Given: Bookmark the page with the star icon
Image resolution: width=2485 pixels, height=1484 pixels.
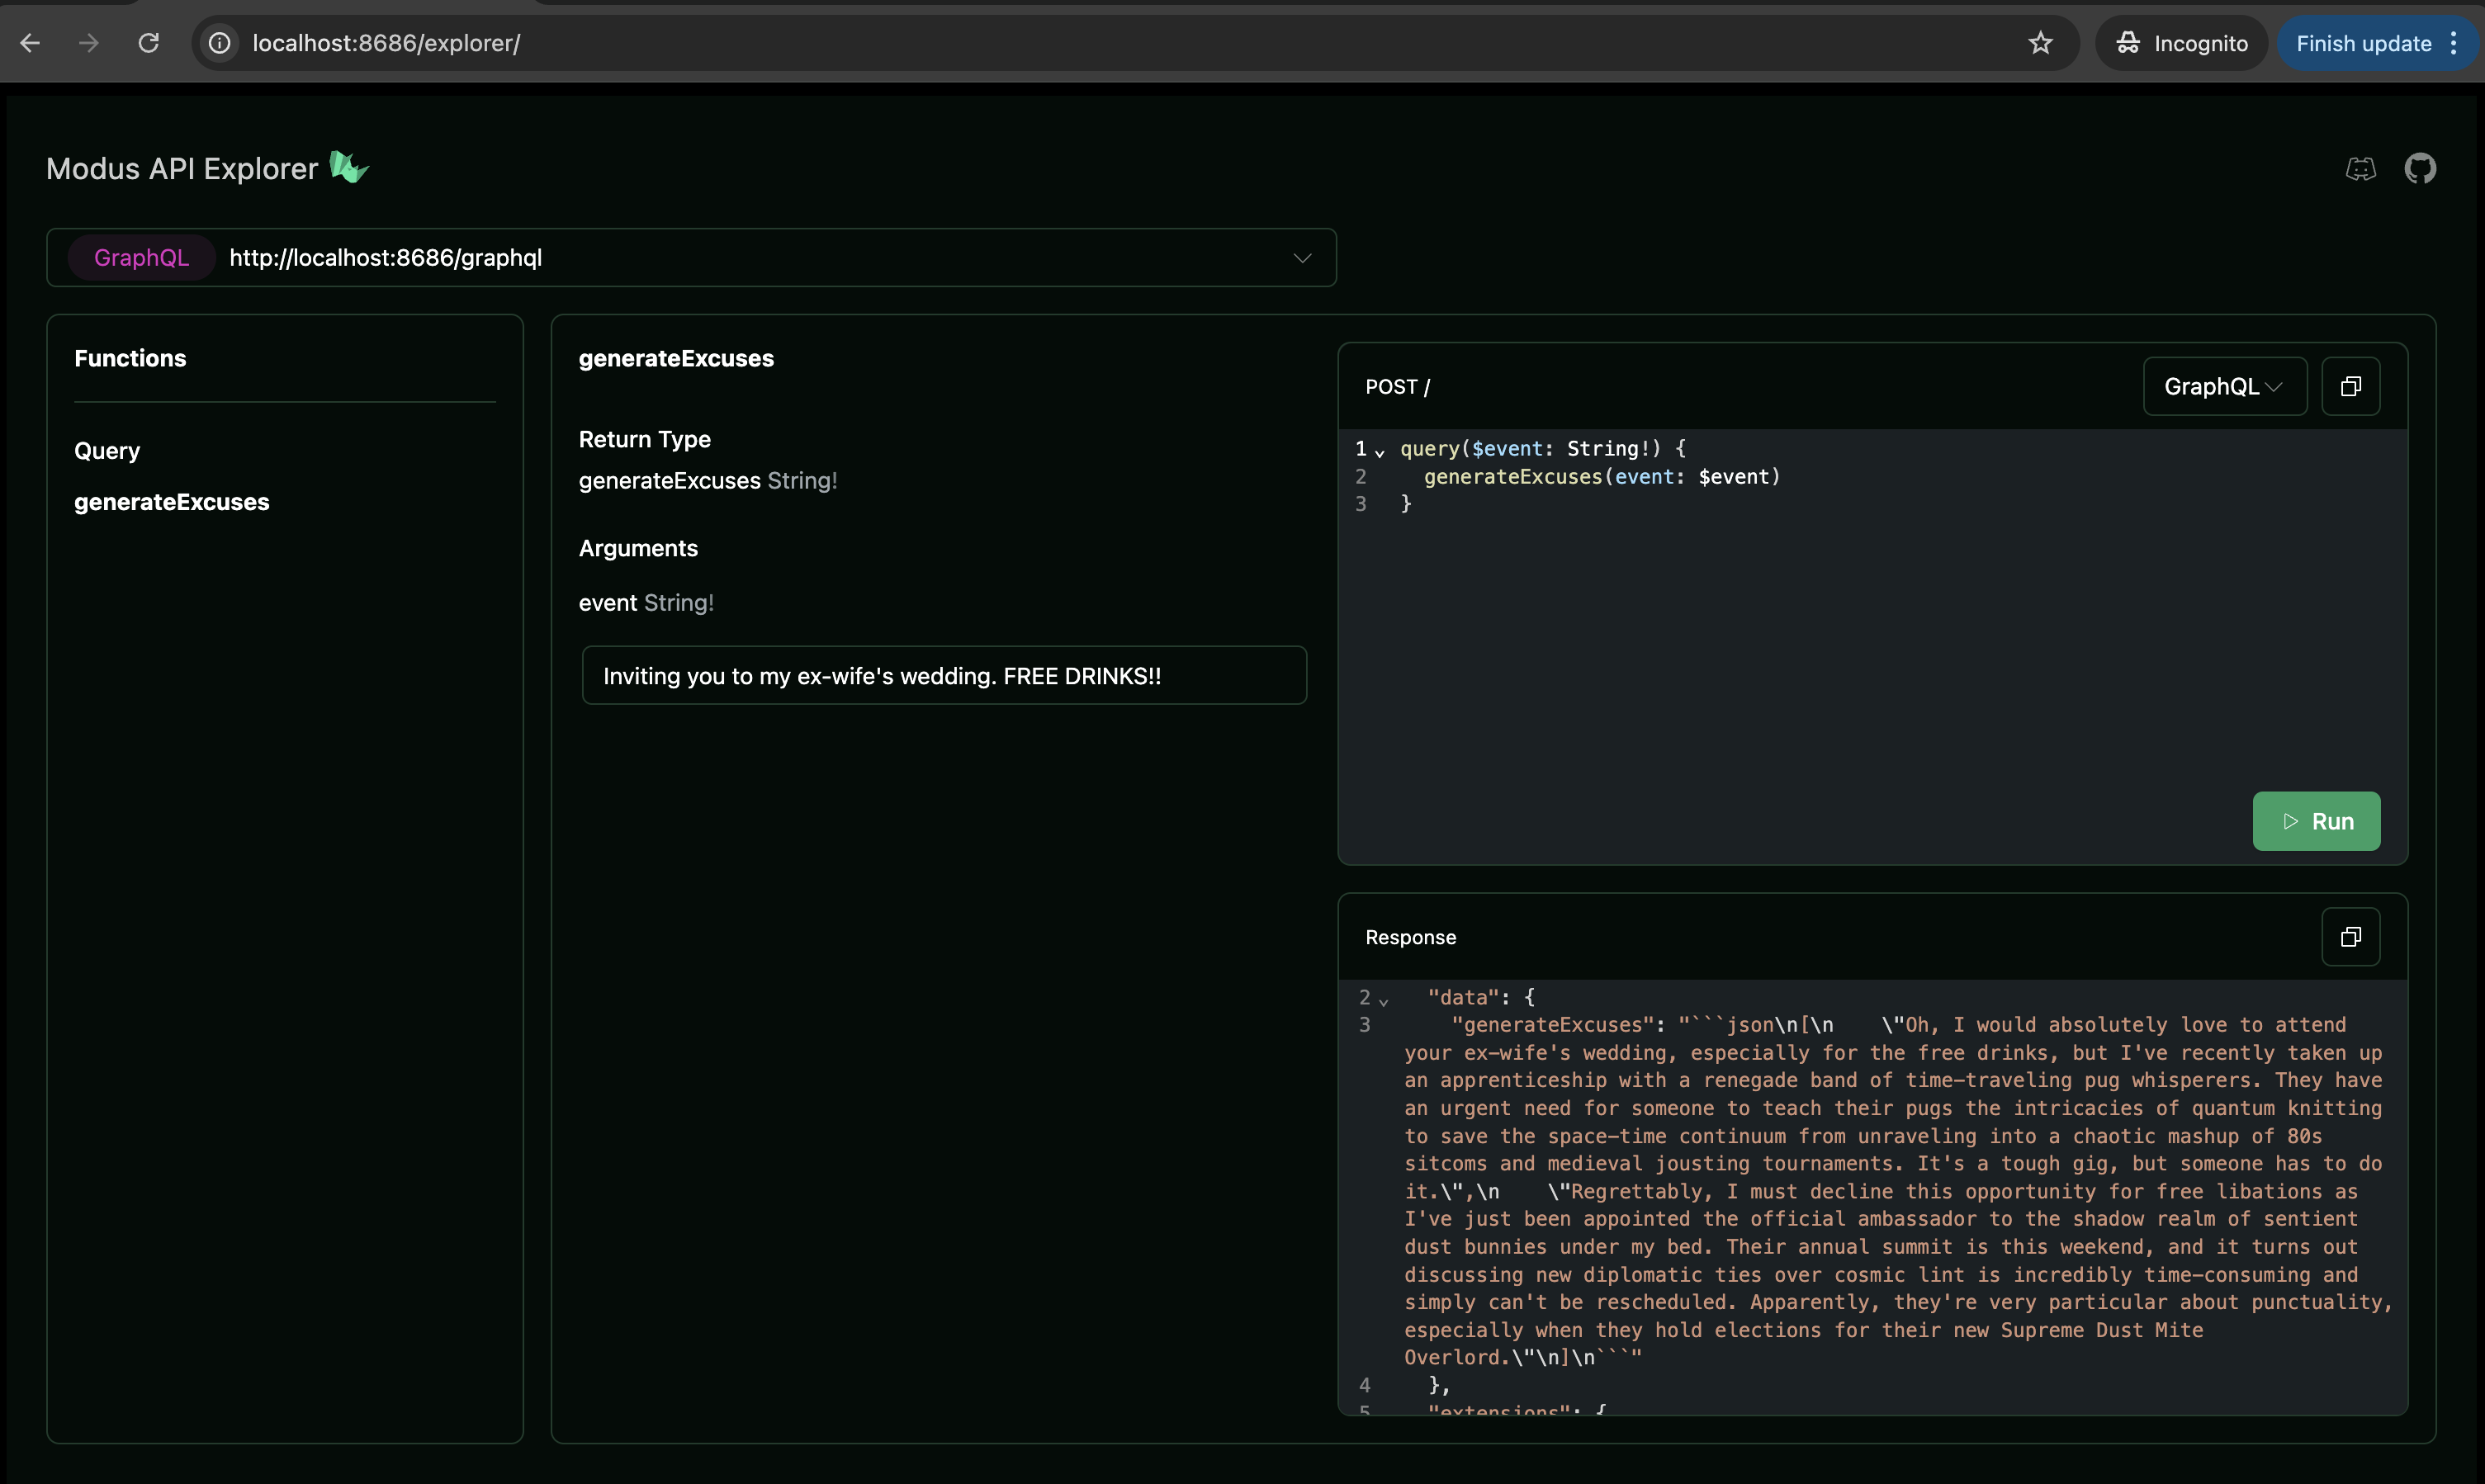Looking at the screenshot, I should point(2040,43).
